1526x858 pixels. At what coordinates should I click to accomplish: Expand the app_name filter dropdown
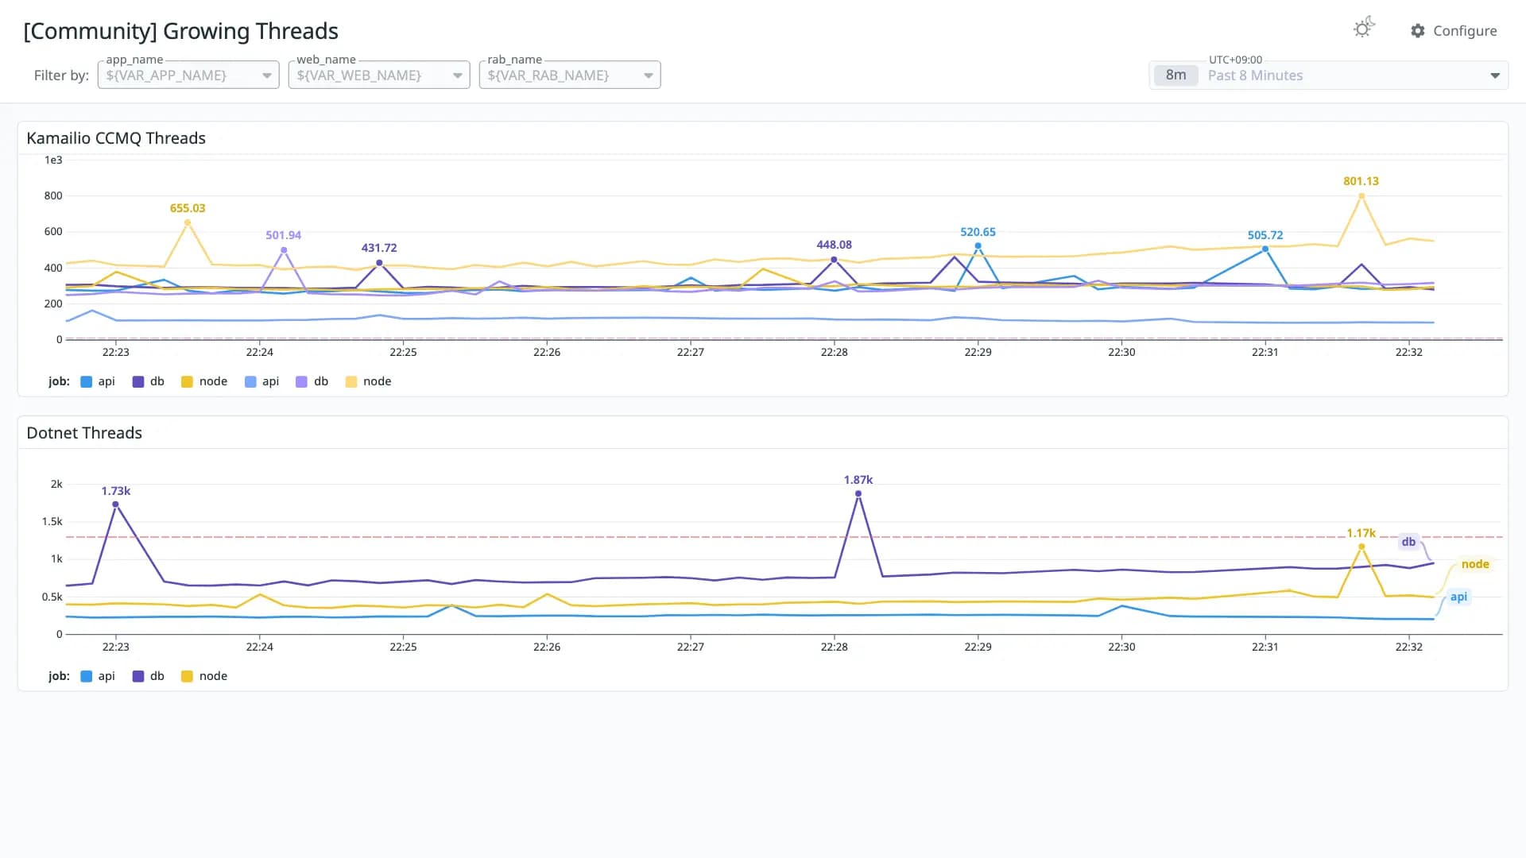(x=188, y=75)
